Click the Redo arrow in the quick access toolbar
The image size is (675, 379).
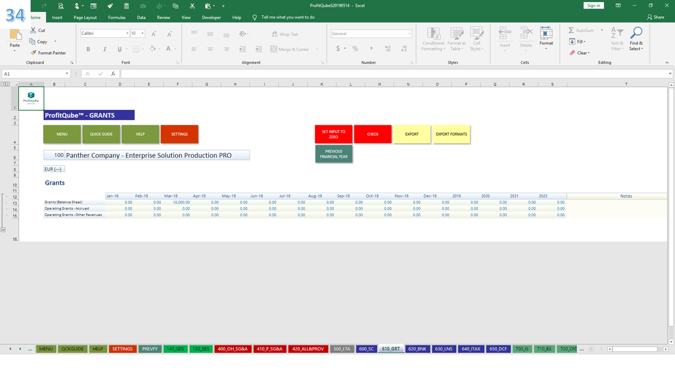[43, 6]
